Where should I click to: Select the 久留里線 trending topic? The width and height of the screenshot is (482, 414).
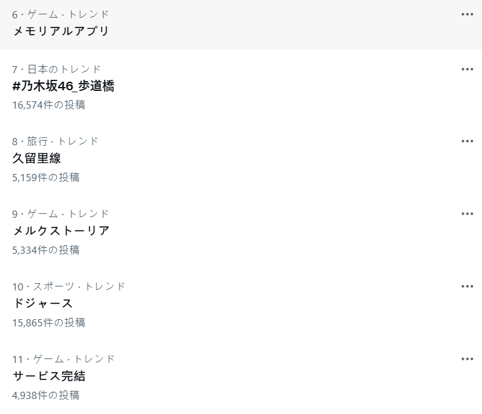pyautogui.click(x=37, y=158)
